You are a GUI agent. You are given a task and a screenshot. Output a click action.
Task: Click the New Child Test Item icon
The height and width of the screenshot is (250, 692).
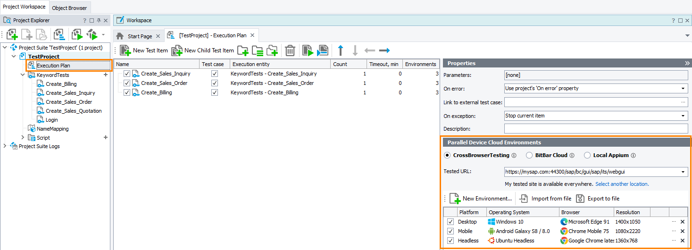176,50
